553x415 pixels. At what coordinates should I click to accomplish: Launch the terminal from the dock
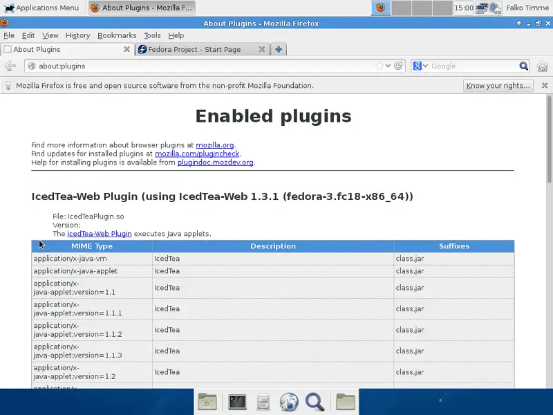tap(237, 402)
